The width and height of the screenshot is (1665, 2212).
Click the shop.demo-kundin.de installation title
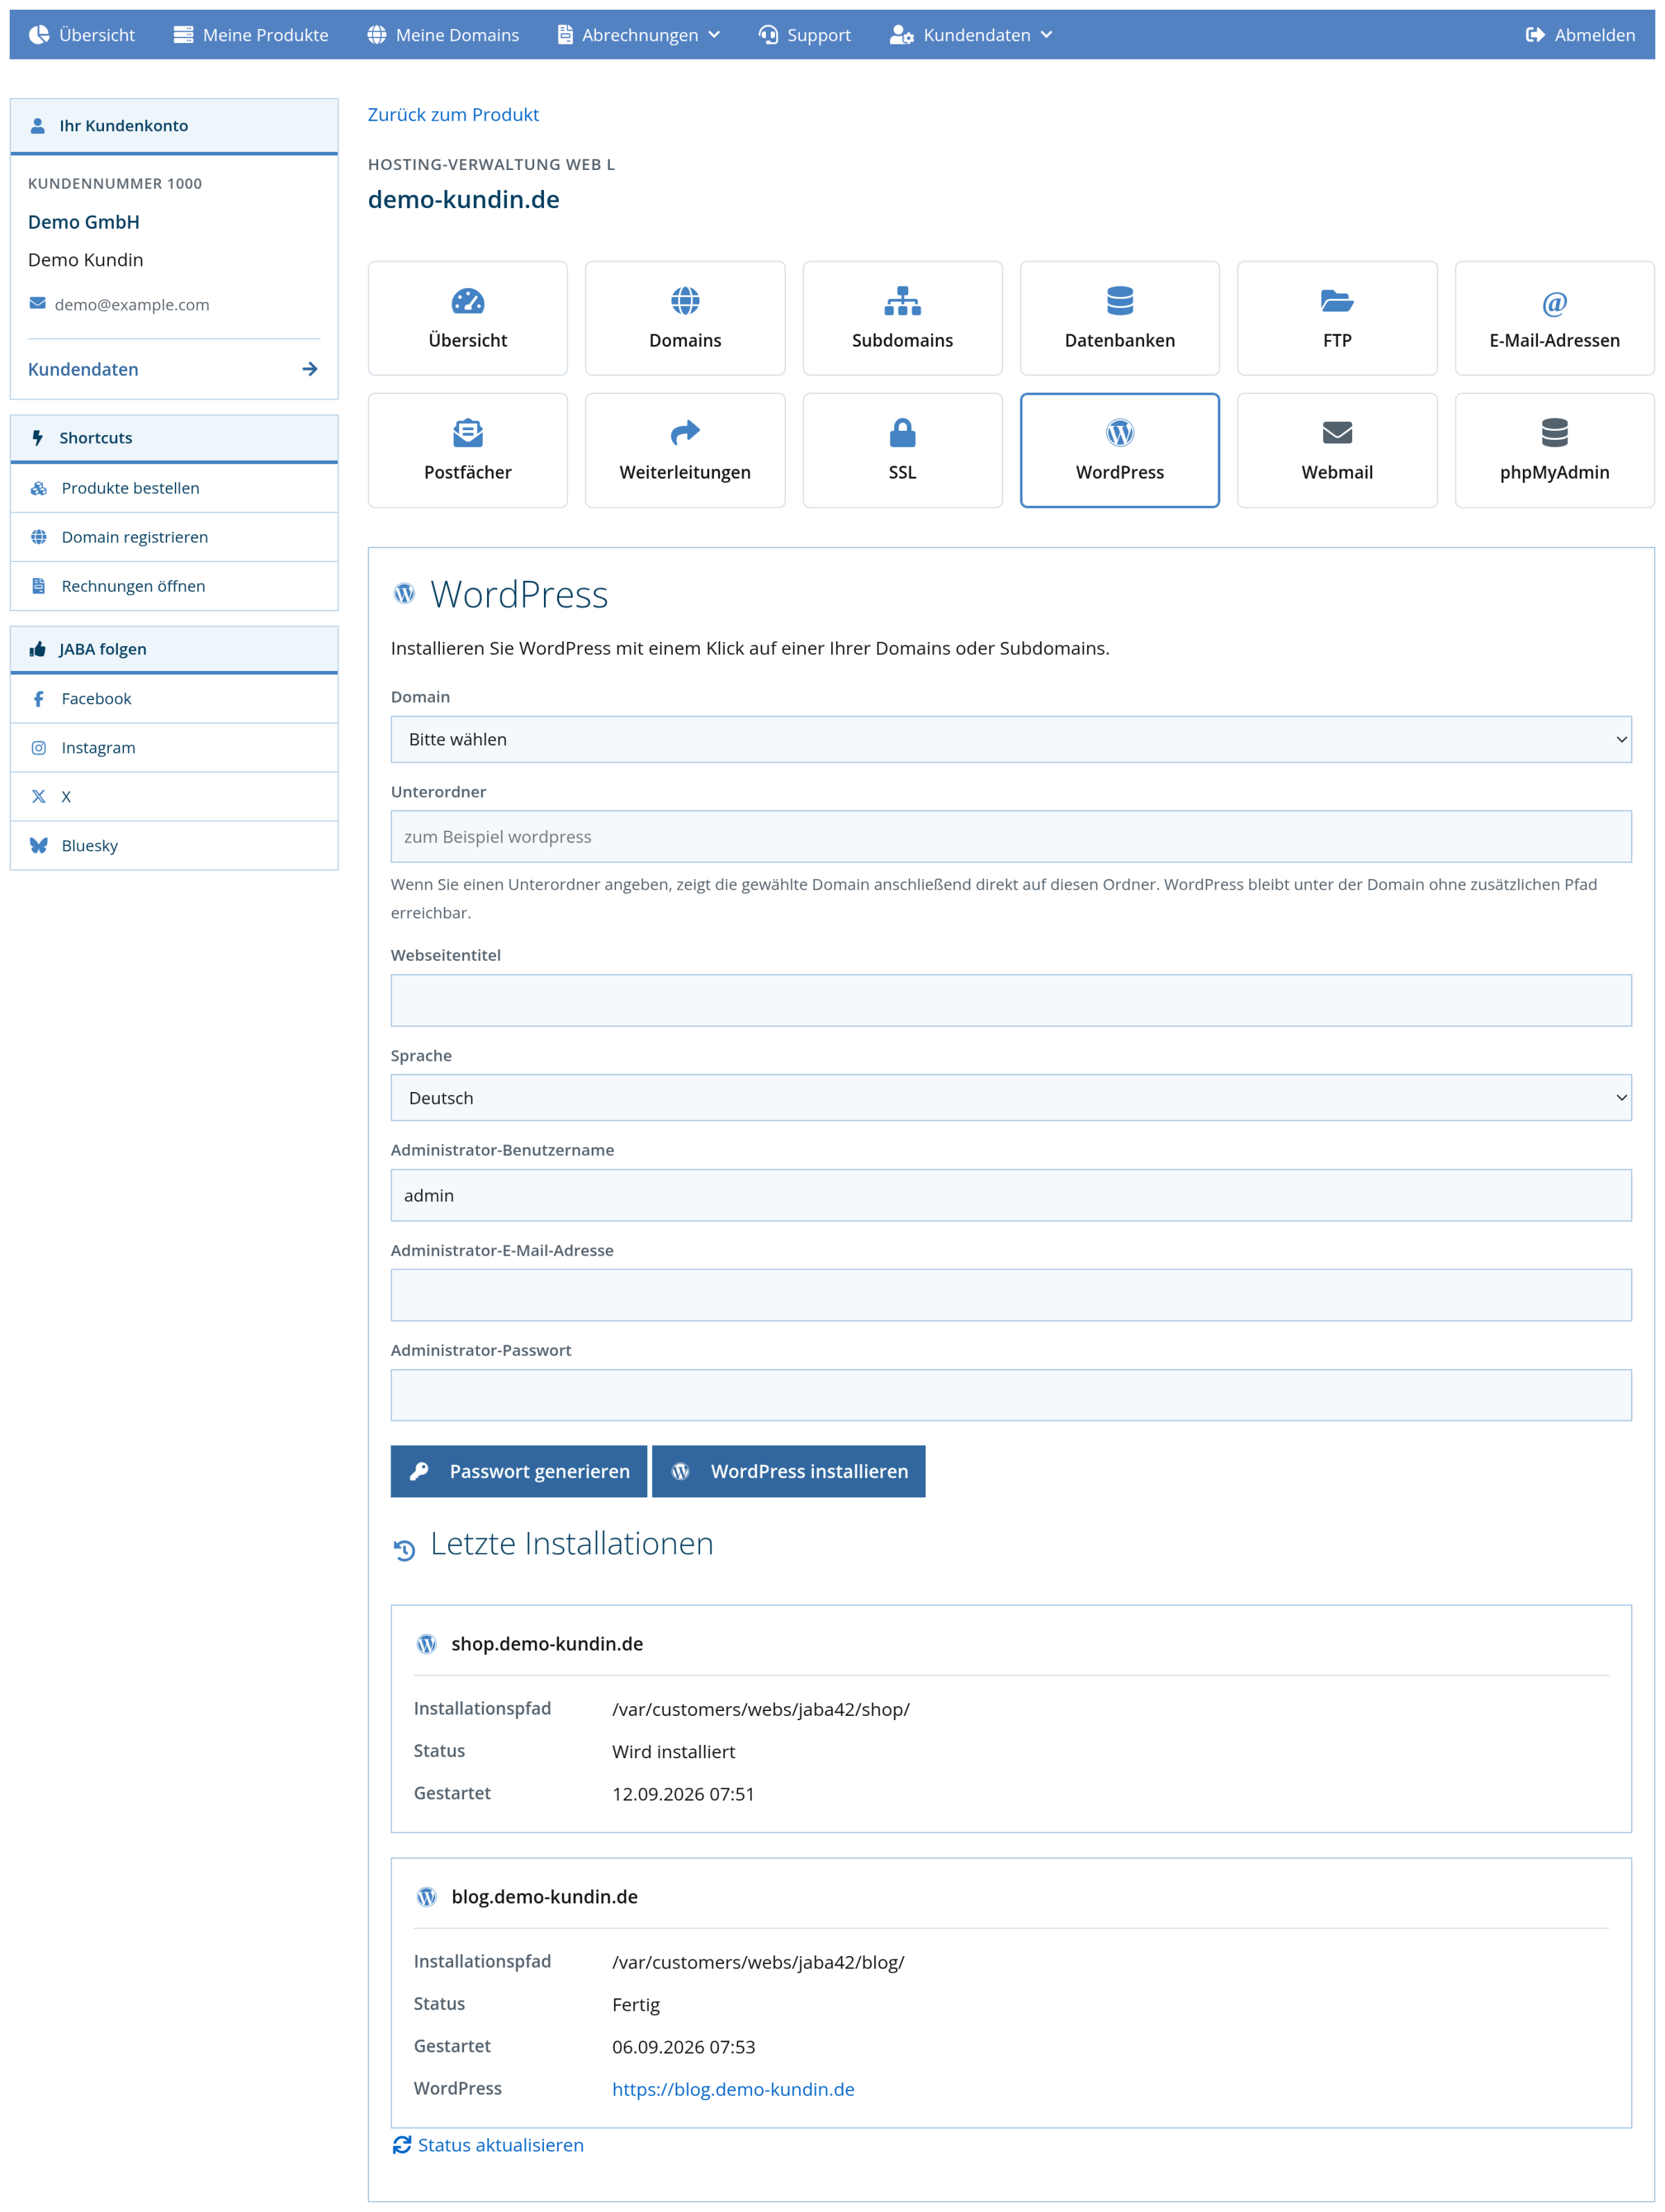click(x=547, y=1644)
